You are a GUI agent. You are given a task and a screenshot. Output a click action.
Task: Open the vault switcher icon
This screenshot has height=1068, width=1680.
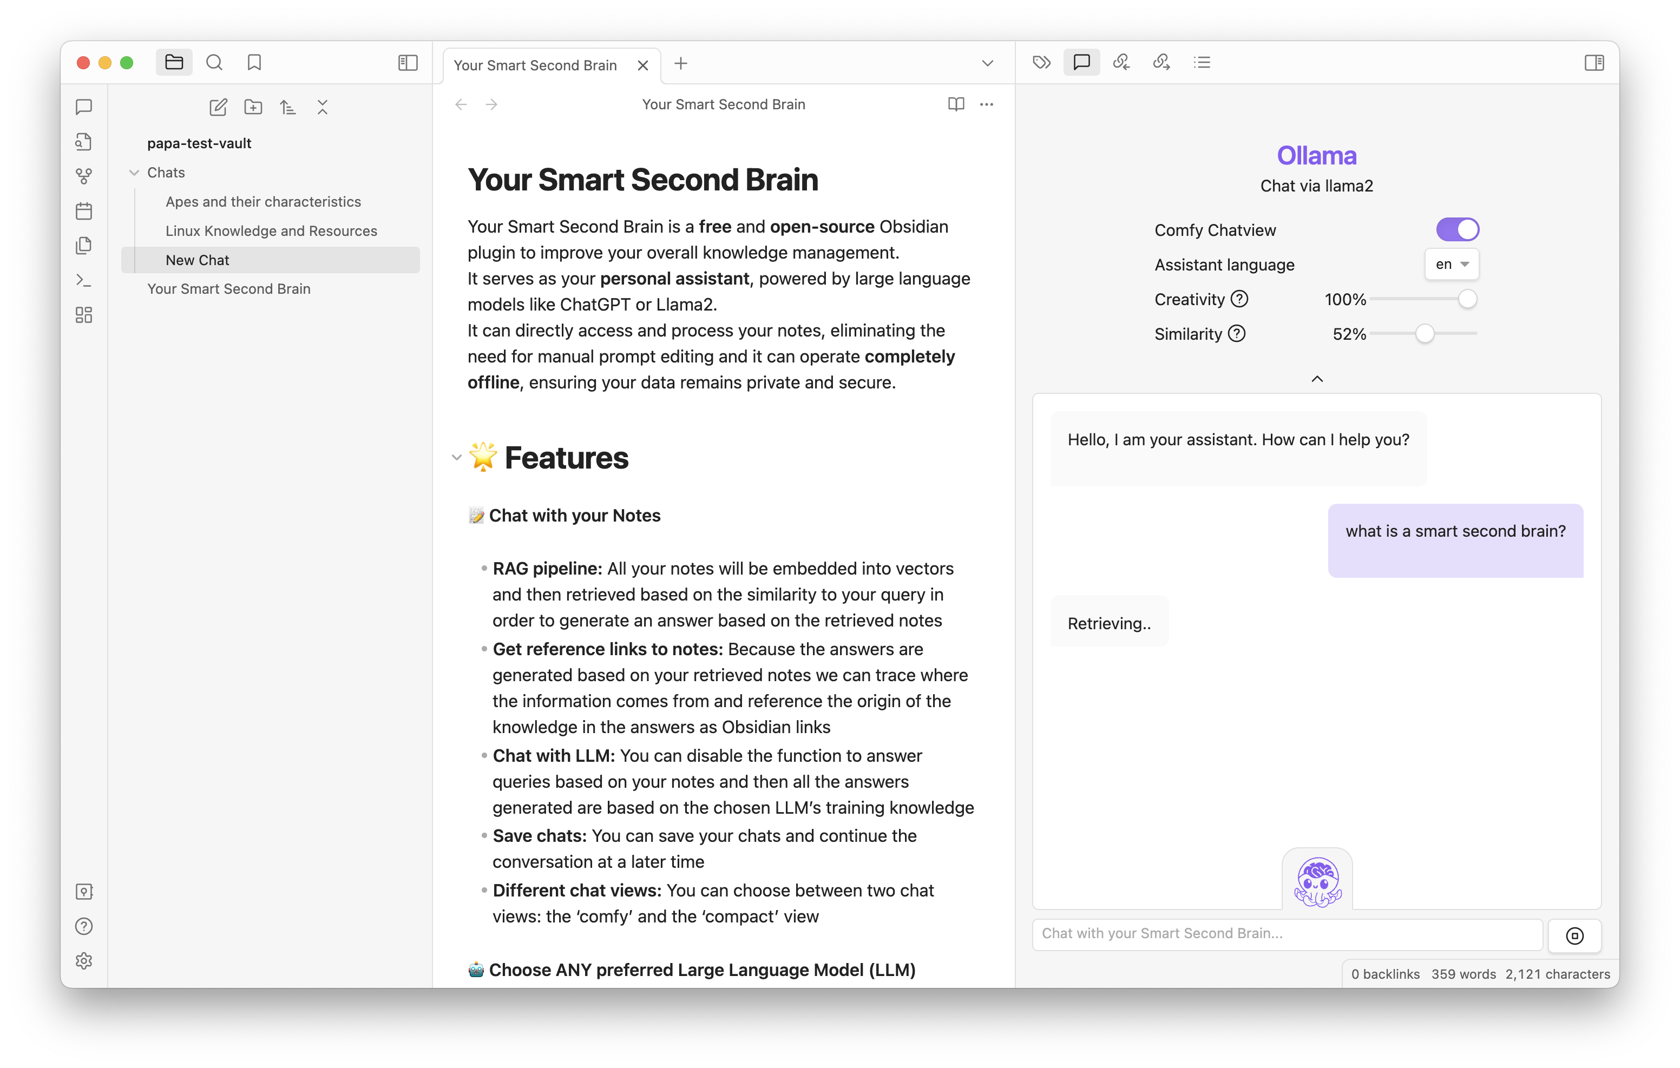[x=84, y=892]
